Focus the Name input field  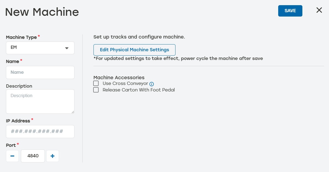[40, 72]
